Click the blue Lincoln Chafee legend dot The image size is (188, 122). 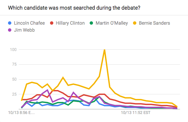tap(10, 23)
